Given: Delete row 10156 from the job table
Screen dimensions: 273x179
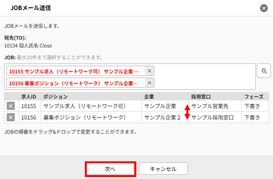Looking at the screenshot, I should 11,117.
